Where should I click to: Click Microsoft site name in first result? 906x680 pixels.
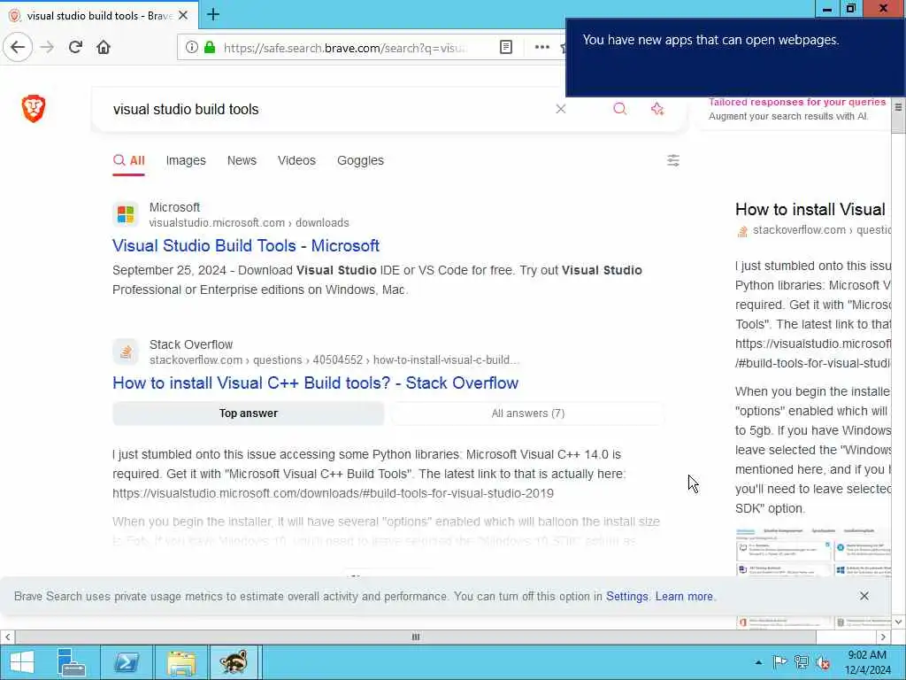pos(174,207)
